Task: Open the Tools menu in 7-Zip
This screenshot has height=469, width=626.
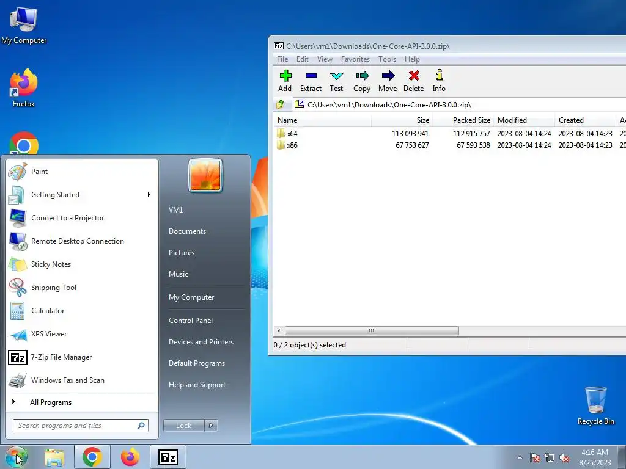Action: pos(387,59)
